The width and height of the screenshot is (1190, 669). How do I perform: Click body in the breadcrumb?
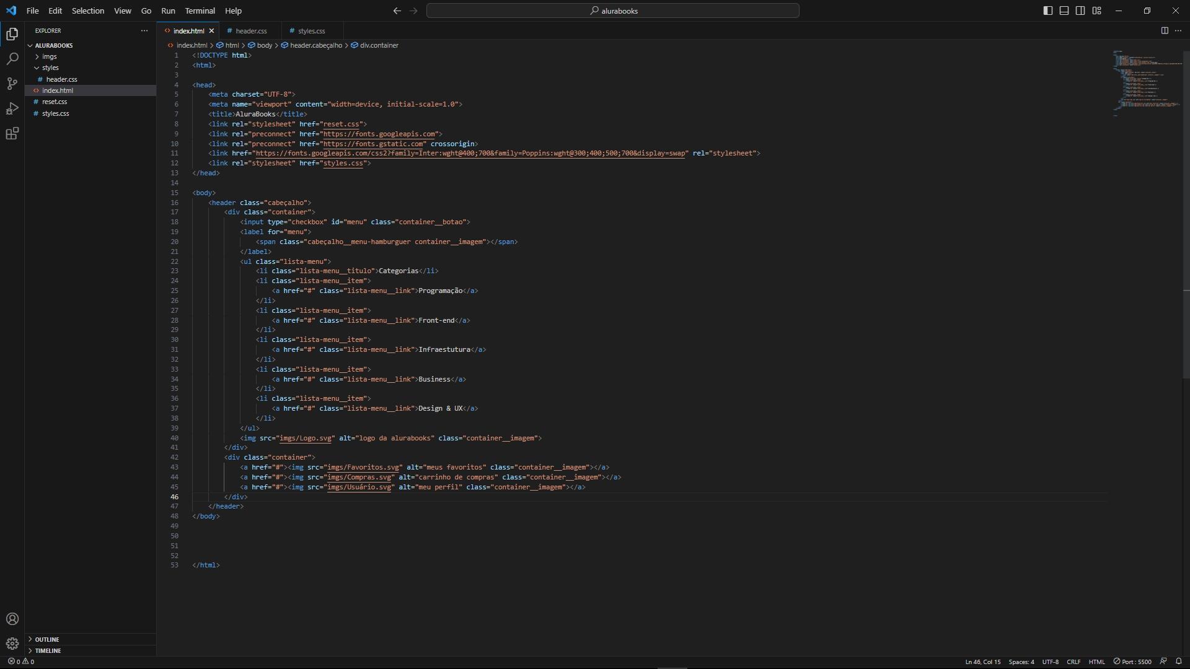coord(260,45)
